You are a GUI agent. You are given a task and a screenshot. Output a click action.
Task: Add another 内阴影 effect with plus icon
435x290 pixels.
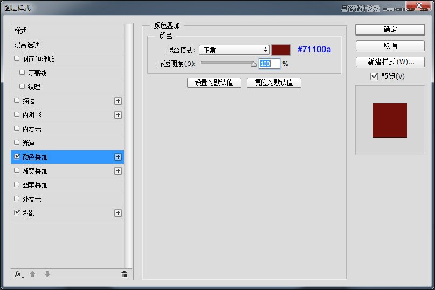tap(118, 115)
